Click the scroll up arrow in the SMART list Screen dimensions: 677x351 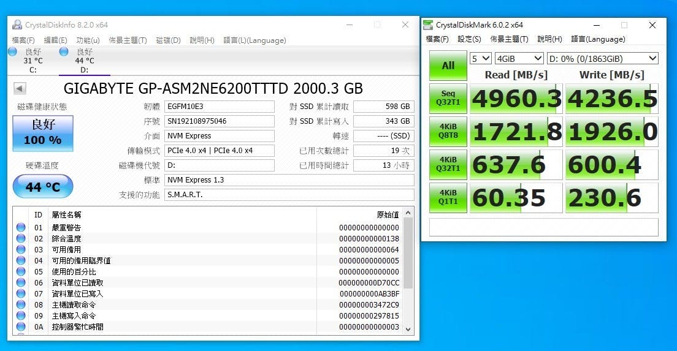(x=408, y=213)
